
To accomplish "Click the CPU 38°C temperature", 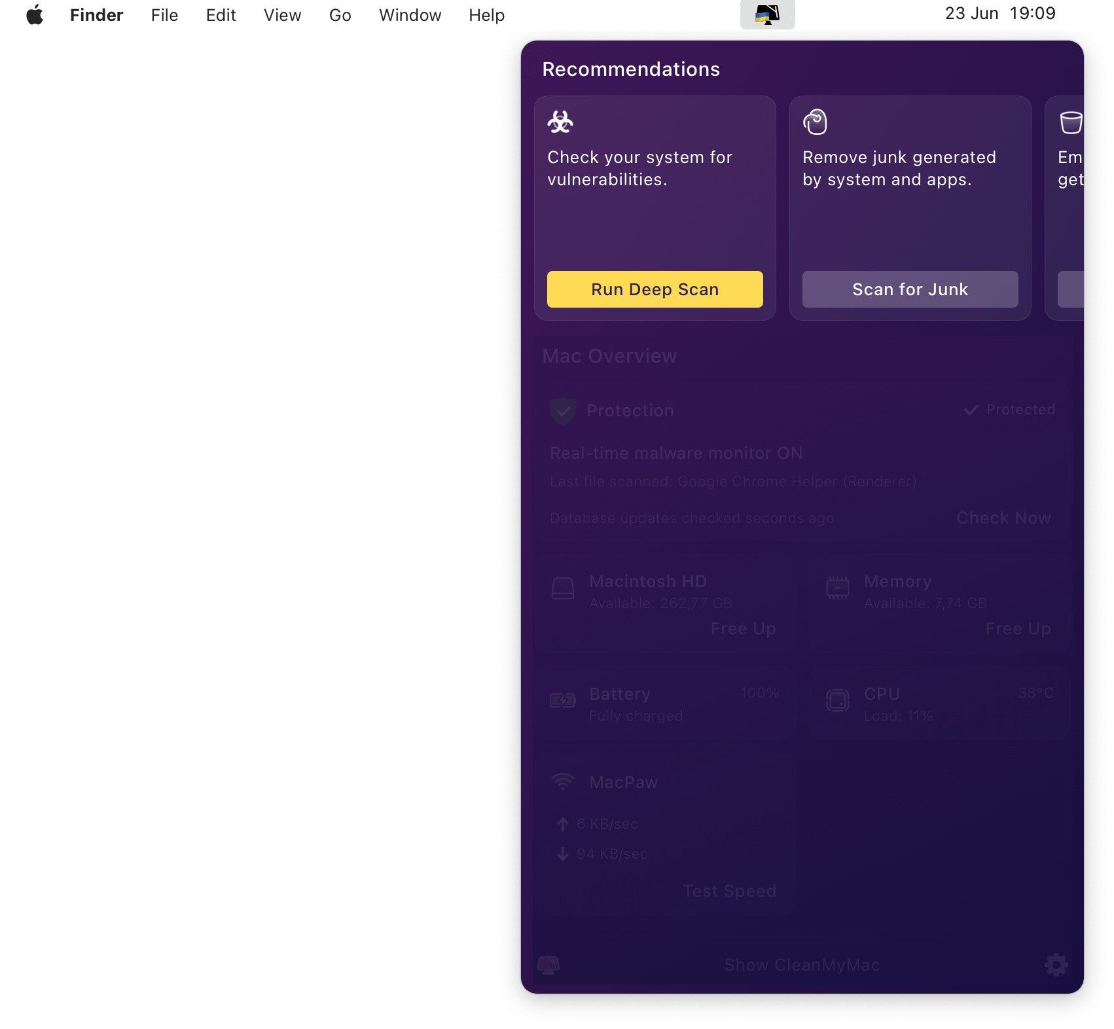I will (1036, 693).
